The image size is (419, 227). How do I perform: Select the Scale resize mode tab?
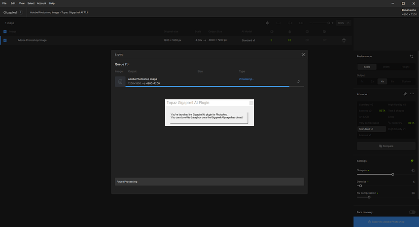click(x=367, y=67)
